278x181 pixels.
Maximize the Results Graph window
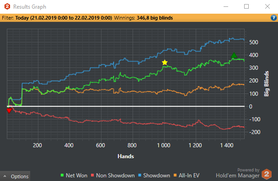tap(246, 6)
